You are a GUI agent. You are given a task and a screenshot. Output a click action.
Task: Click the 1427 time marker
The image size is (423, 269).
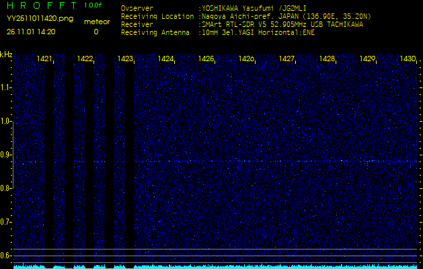pos(287,59)
